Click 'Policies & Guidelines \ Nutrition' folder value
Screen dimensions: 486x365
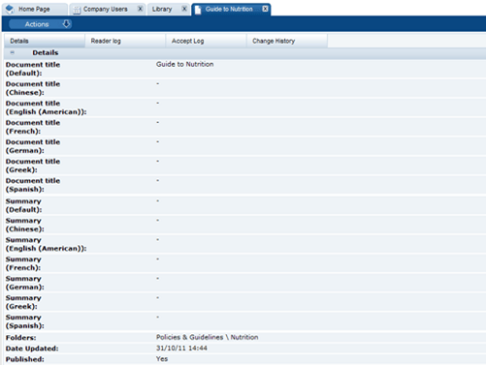coord(207,337)
